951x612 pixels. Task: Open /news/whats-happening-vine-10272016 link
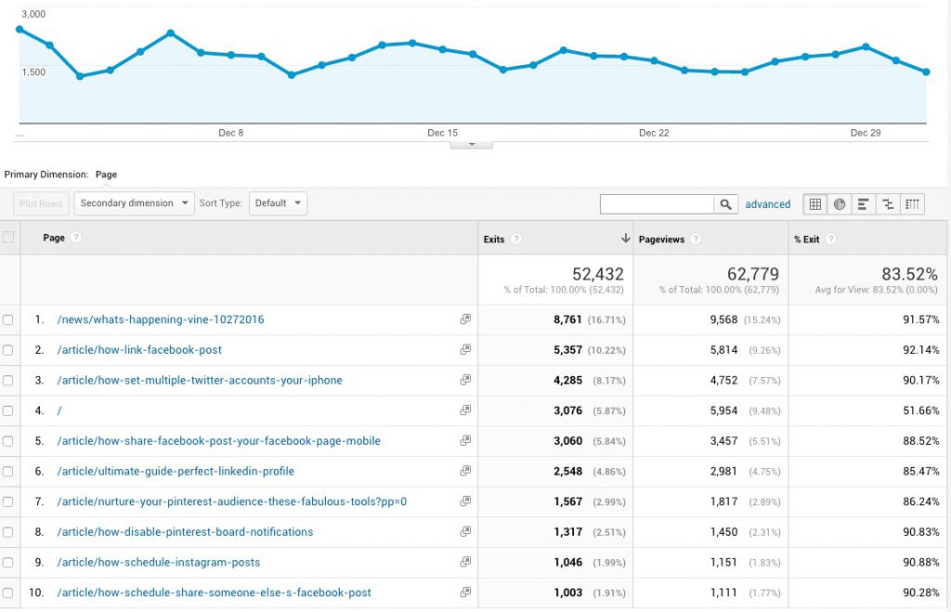(161, 319)
